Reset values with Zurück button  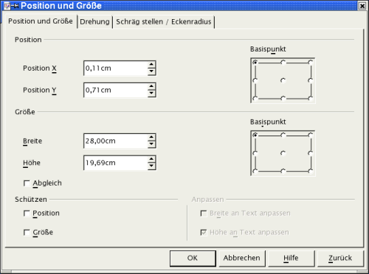(x=340, y=258)
